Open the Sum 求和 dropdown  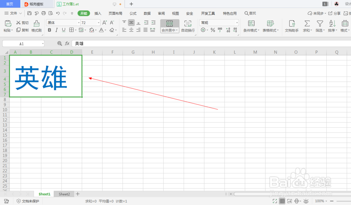[x=311, y=30]
